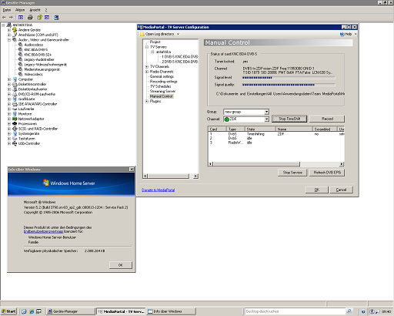
Task: Click the green ZDF channel icon
Action: pyautogui.click(x=227, y=119)
